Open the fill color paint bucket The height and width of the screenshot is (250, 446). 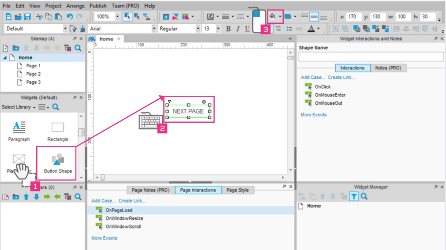[272, 17]
